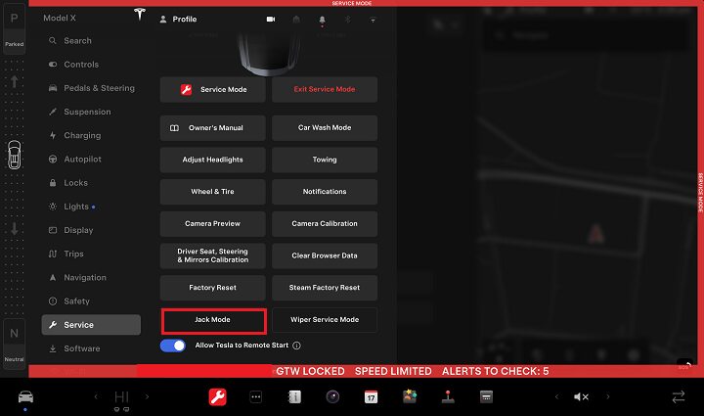Open the Camera Calibration option
This screenshot has width=704, height=416.
coord(326,223)
